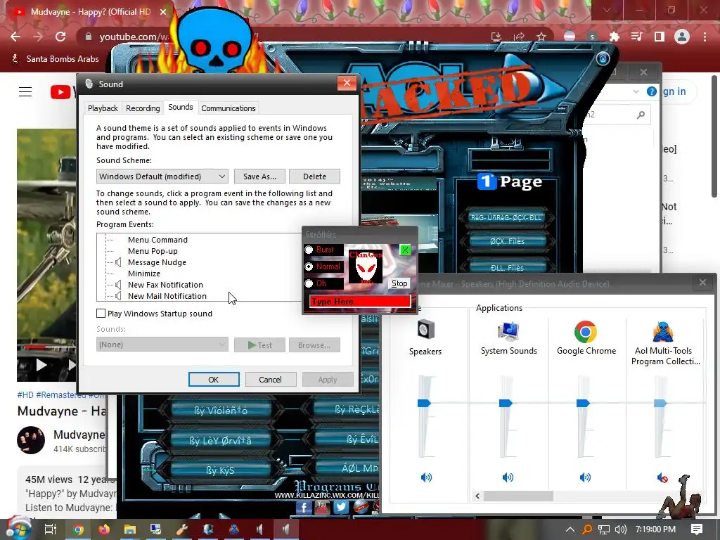Open the disabled Sounds (None) dropdown
Image resolution: width=720 pixels, height=540 pixels.
pos(162,345)
